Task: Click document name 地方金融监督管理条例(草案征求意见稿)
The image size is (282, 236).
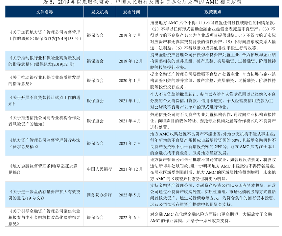Action: (44, 169)
